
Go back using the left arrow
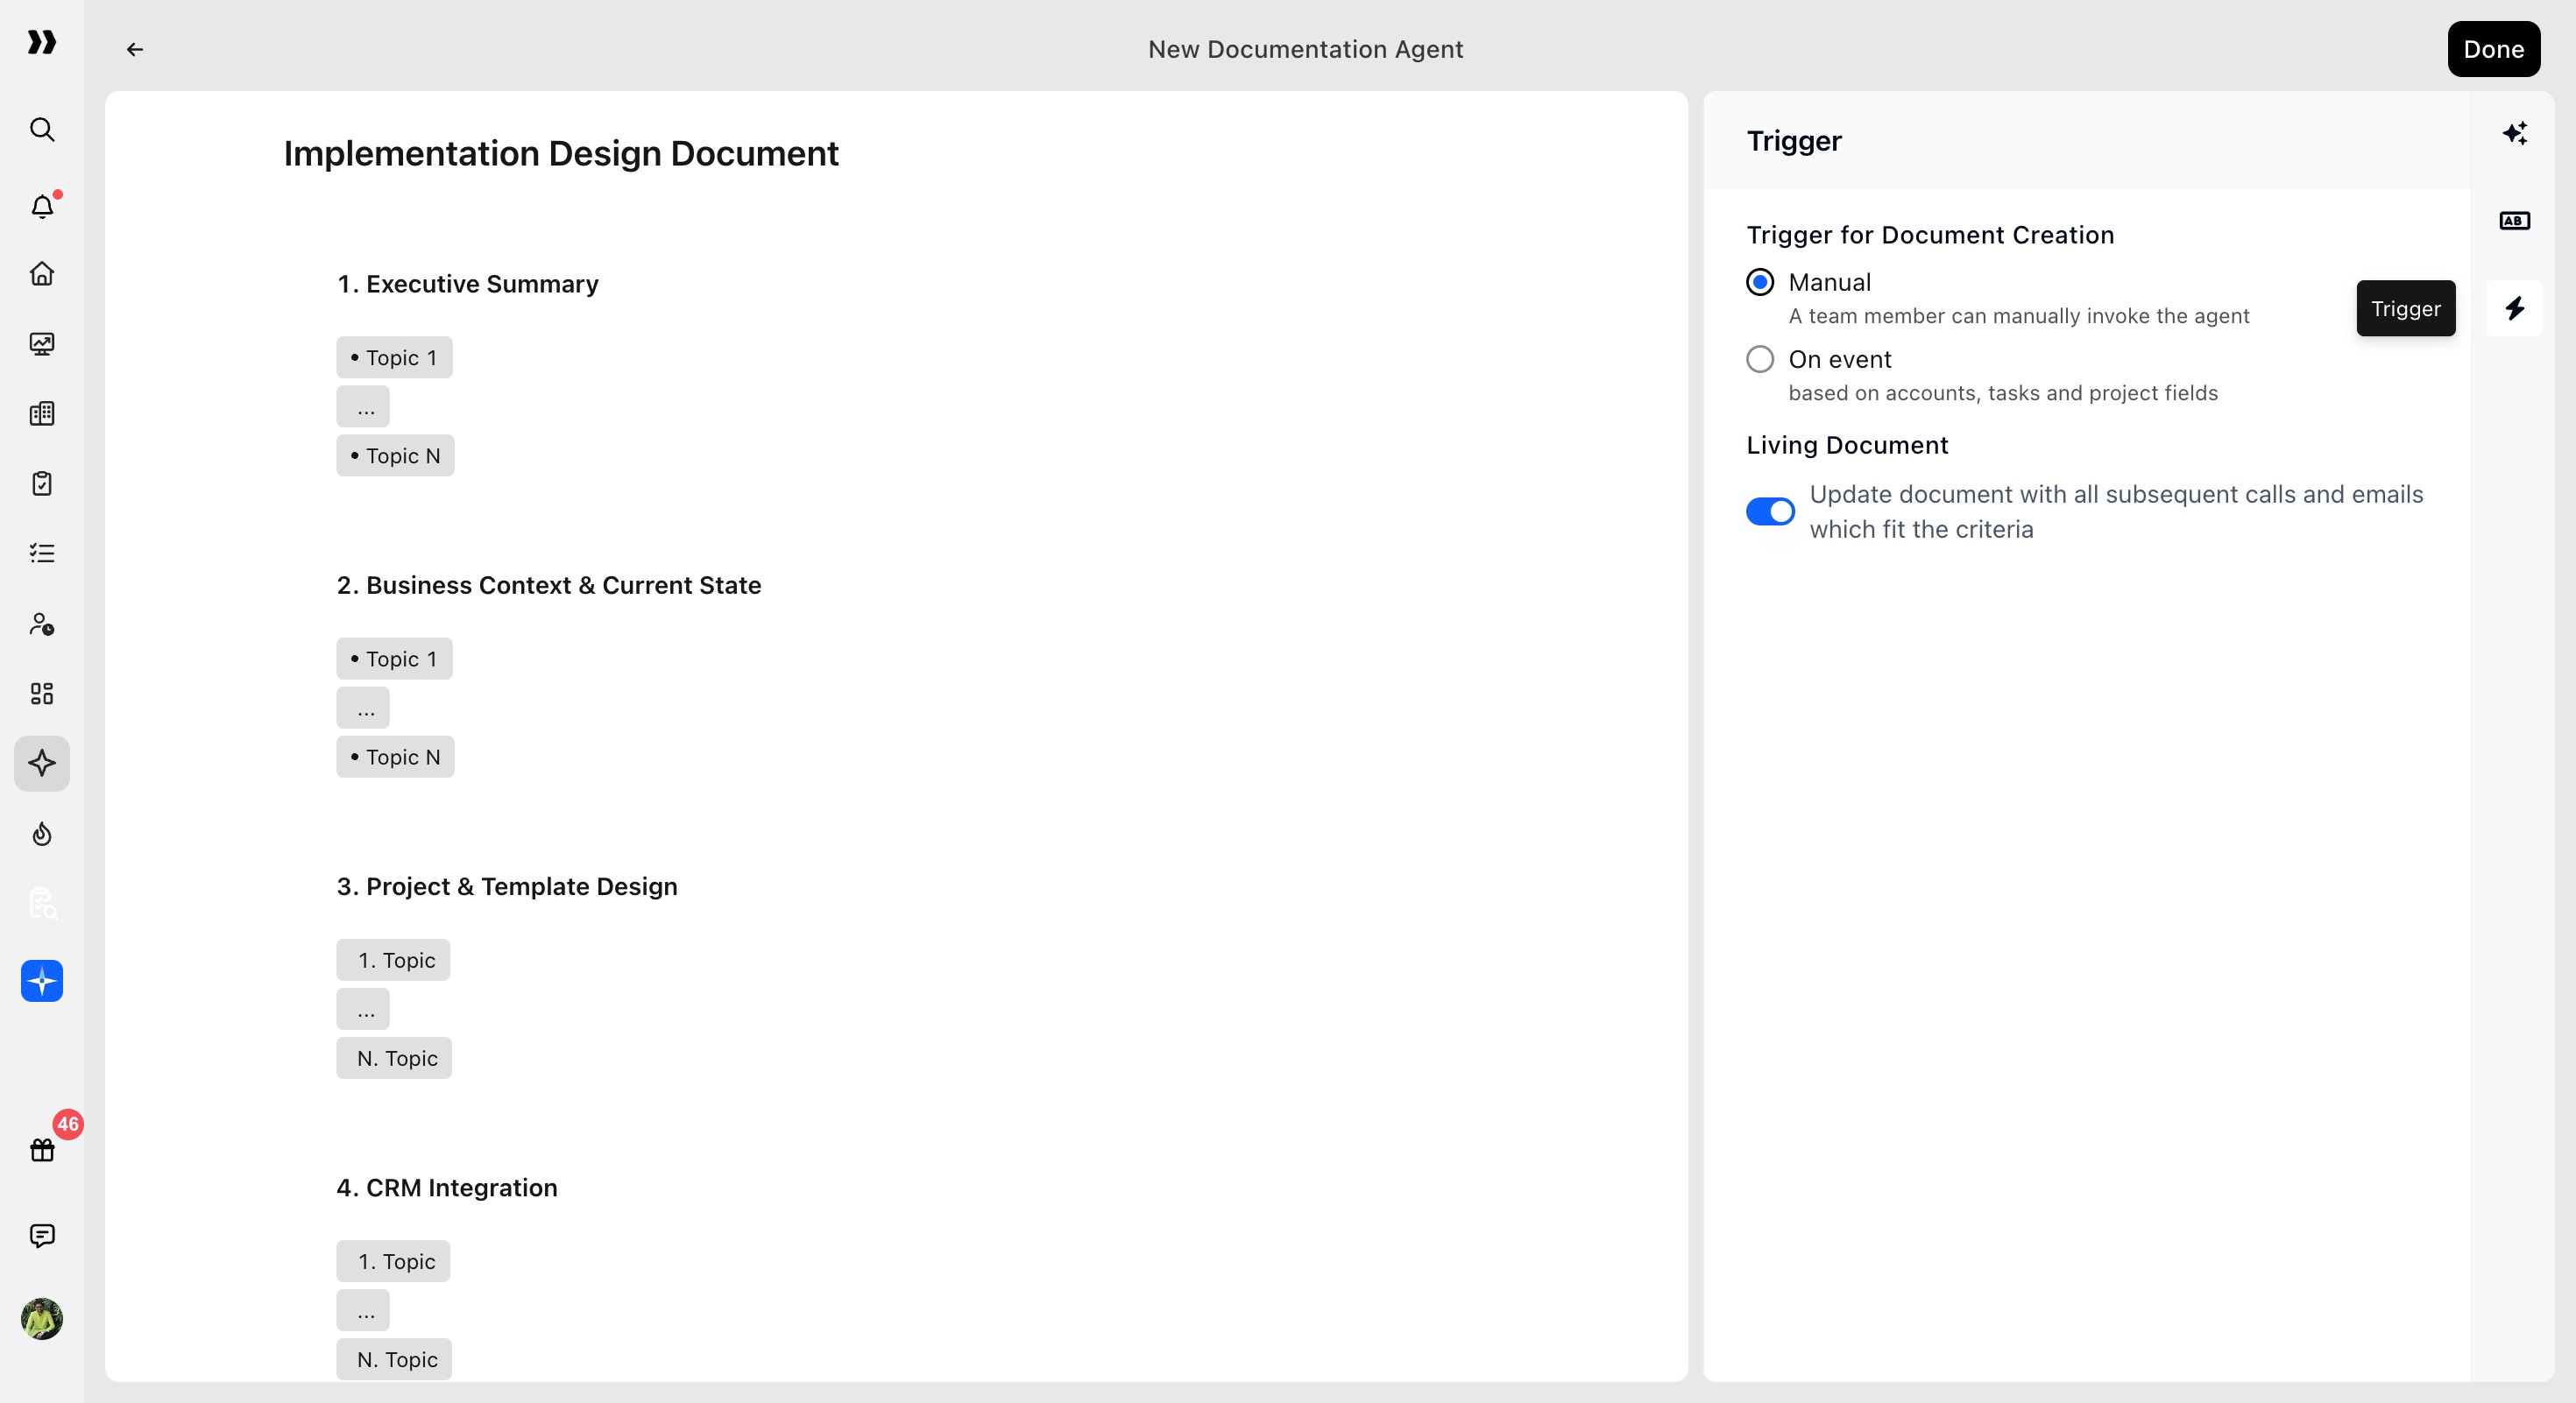pos(135,49)
